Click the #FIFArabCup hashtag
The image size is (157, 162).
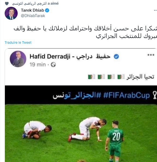pyautogui.click(x=127, y=95)
